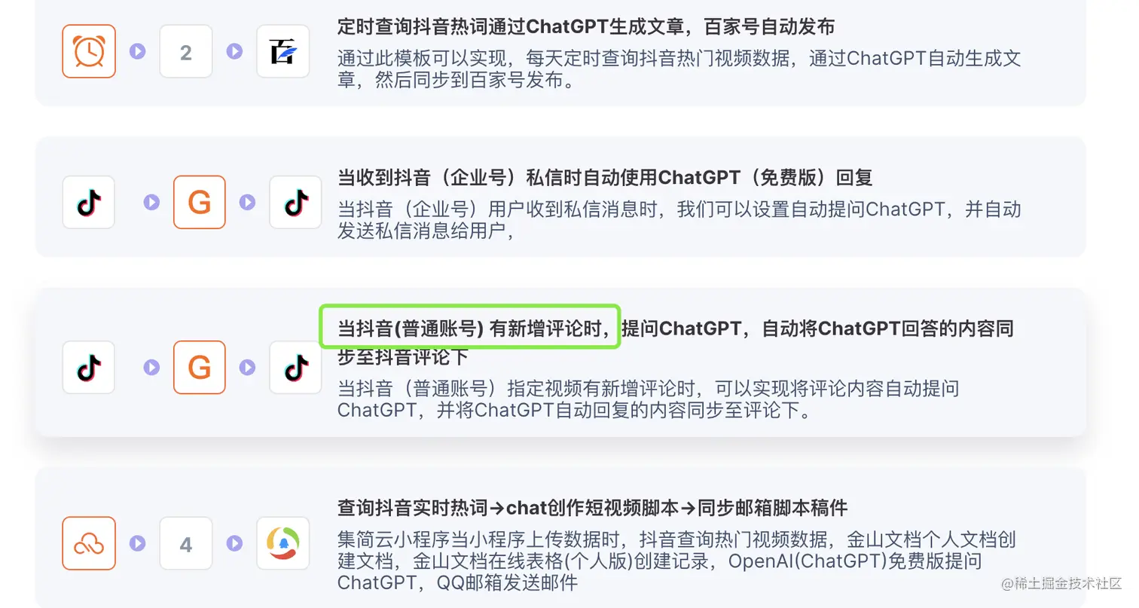Click the last Douyin icon in the enterprise row

click(295, 202)
